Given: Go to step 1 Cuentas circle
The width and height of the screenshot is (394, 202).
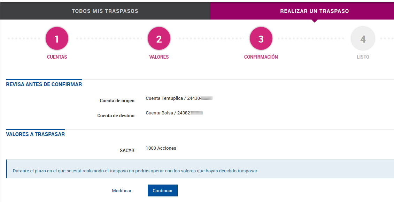Looking at the screenshot, I should point(57,39).
